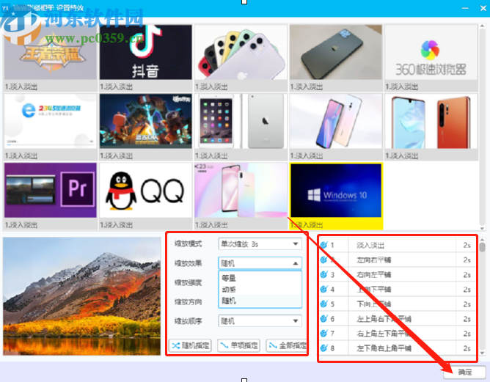Click the icon of effect row 1 淡入淡出
The height and width of the screenshot is (382, 490).
(x=323, y=245)
